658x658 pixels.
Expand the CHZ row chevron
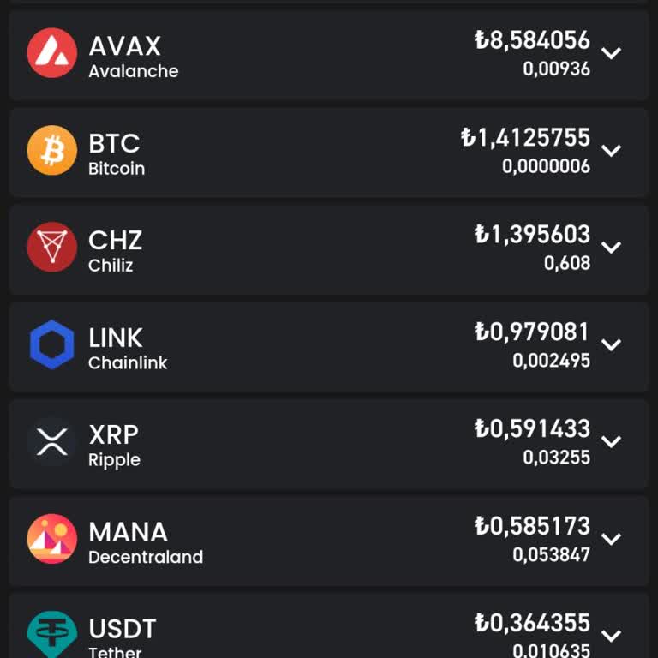(x=611, y=248)
